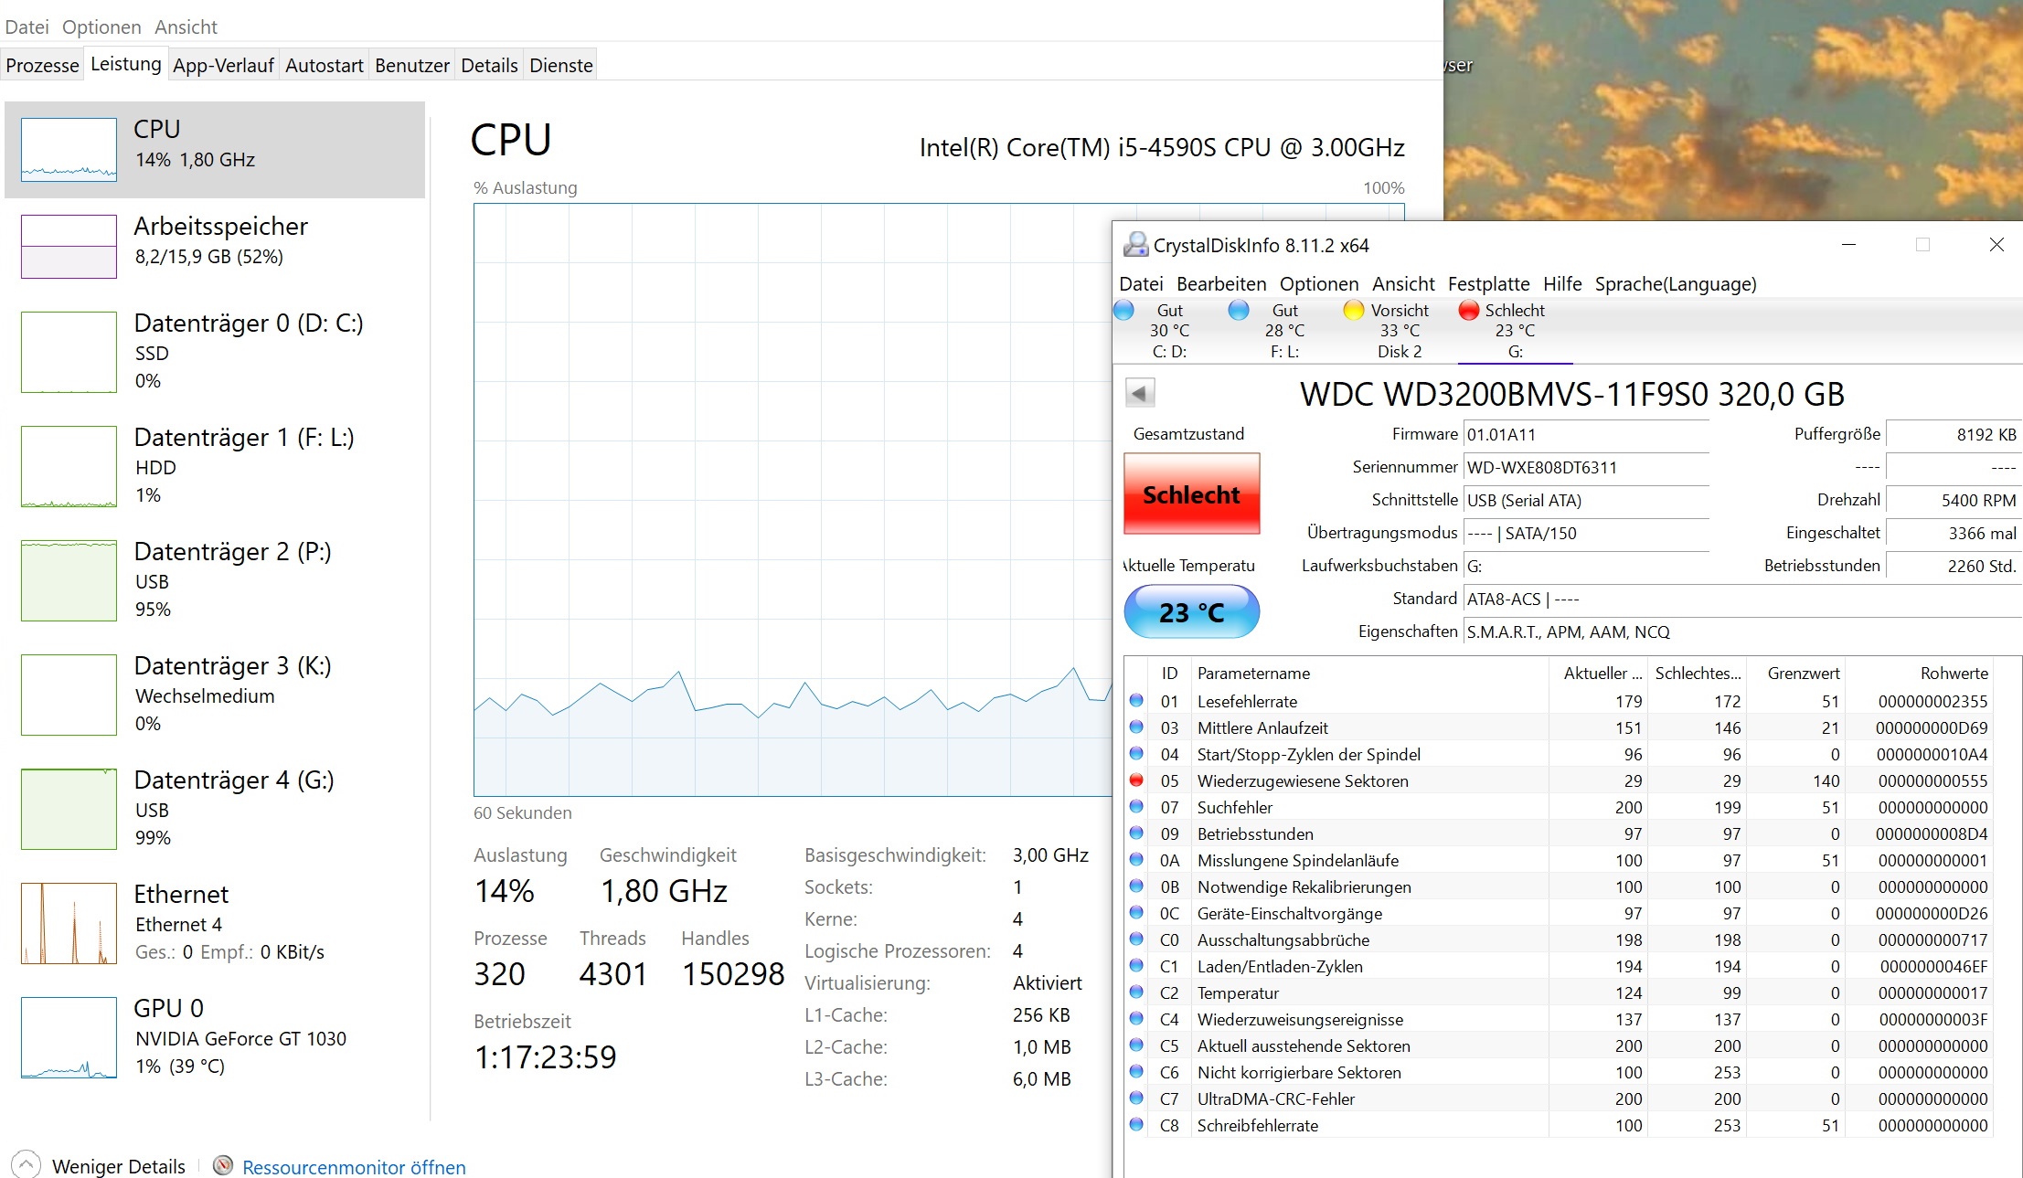Click the red status dot for Wiederzugewiesene Sektoren
This screenshot has height=1178, width=2023.
1136,780
